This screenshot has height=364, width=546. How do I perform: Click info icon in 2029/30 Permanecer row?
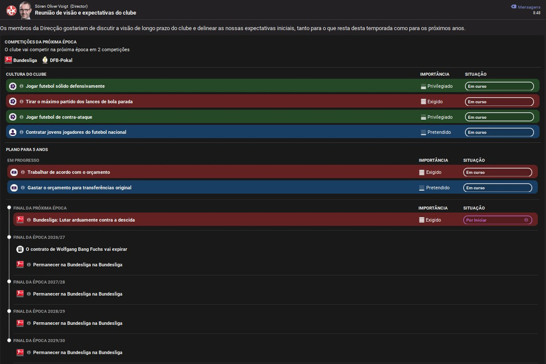(x=29, y=352)
